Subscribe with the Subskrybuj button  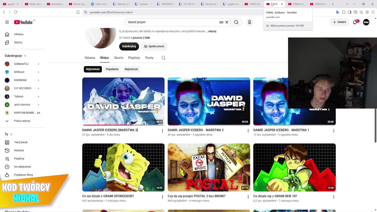pos(129,46)
